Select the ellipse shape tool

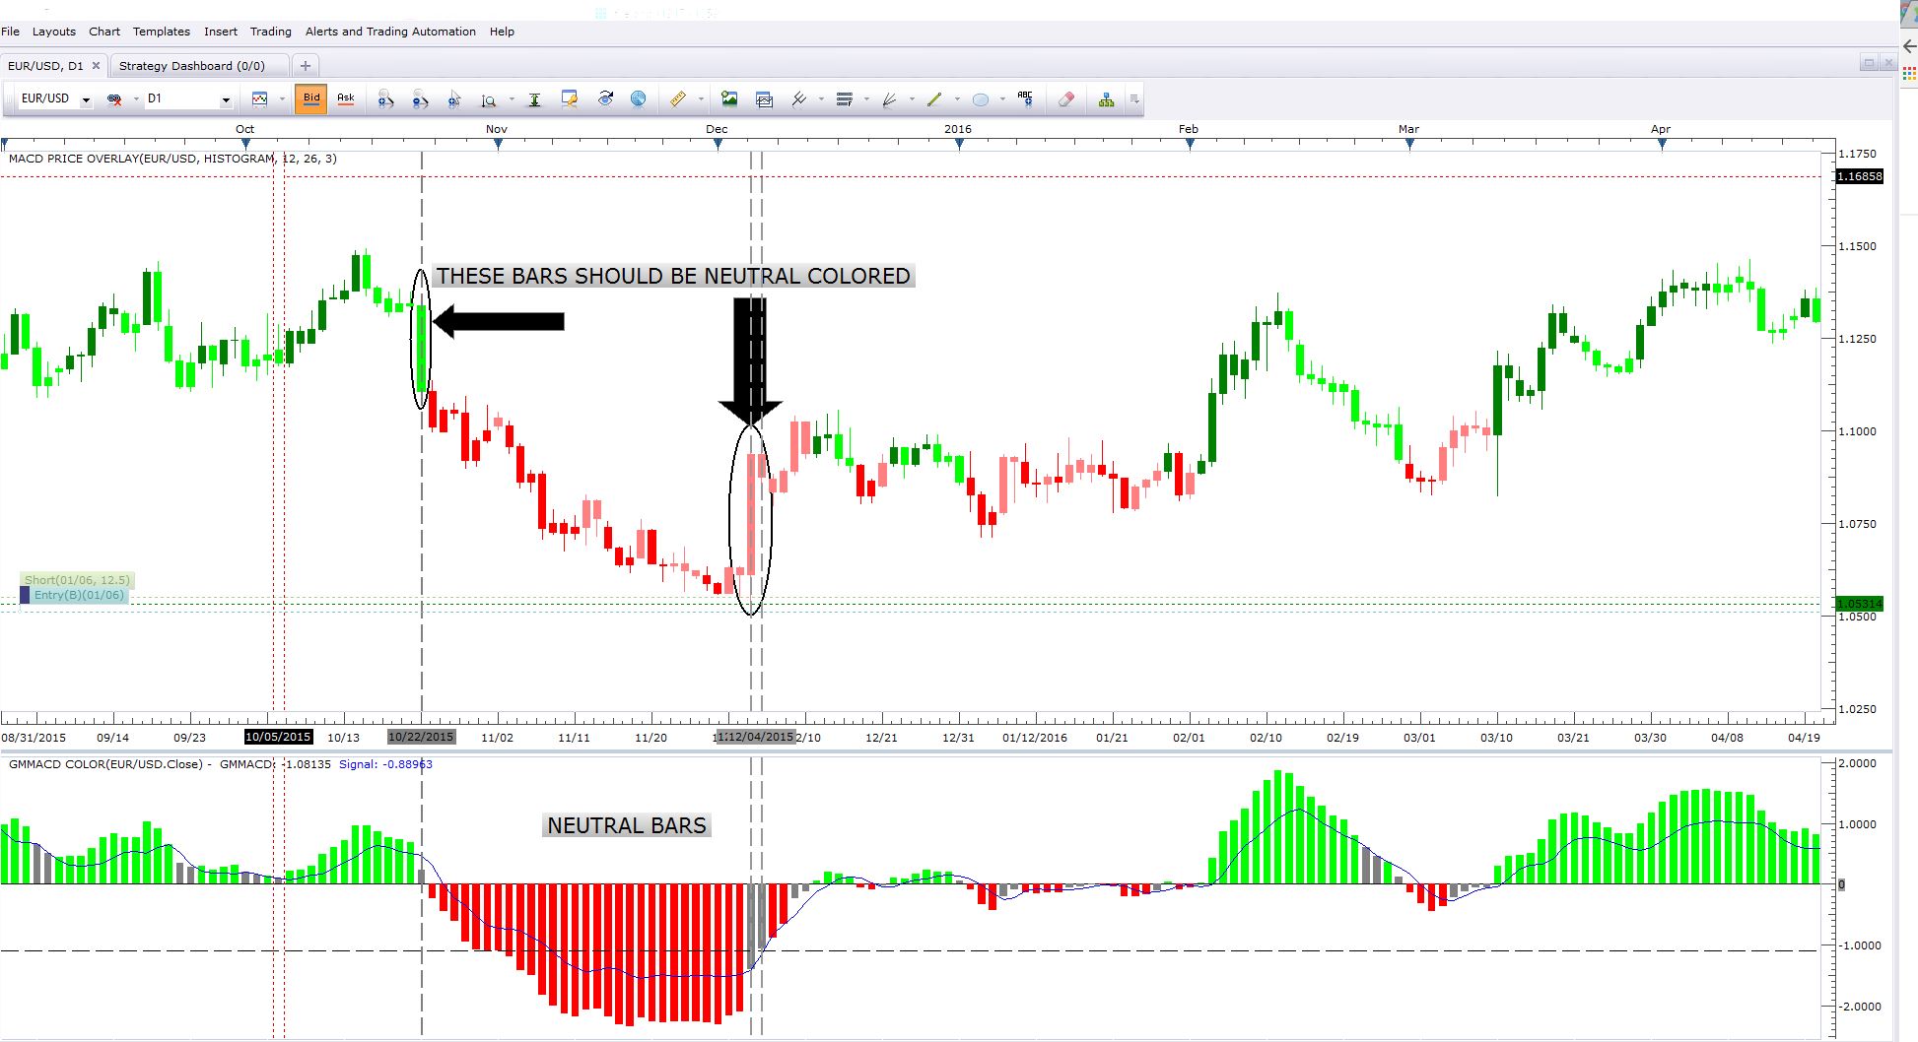(x=980, y=98)
